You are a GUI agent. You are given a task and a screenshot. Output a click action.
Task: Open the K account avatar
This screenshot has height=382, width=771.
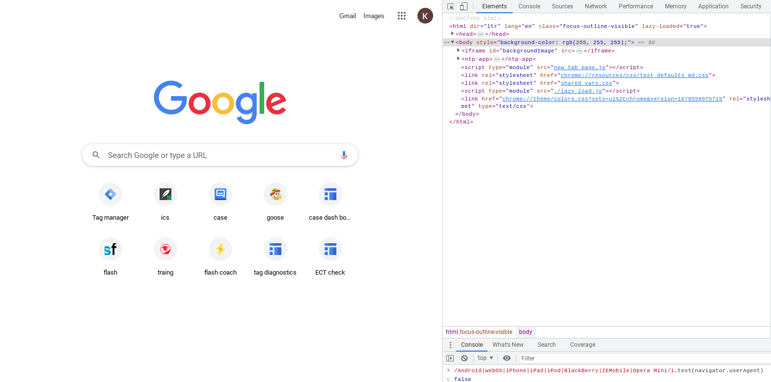pyautogui.click(x=425, y=16)
